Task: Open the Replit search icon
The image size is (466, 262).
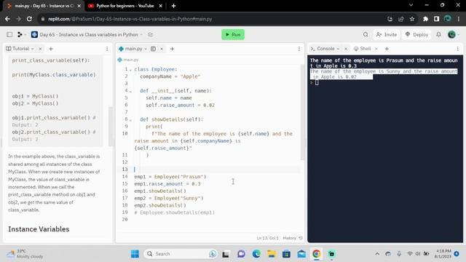Action: 366,34
